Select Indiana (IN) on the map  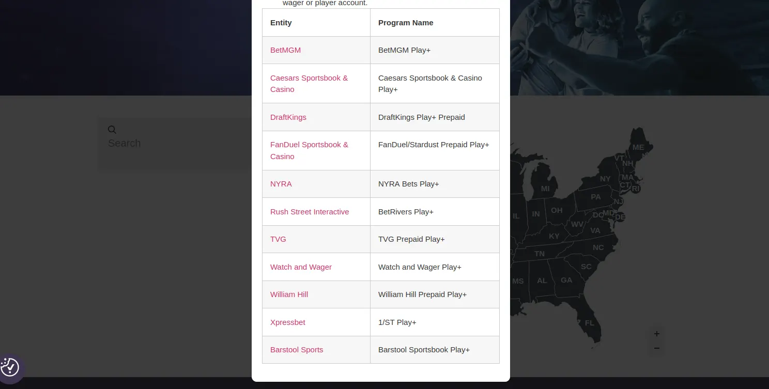click(x=536, y=214)
